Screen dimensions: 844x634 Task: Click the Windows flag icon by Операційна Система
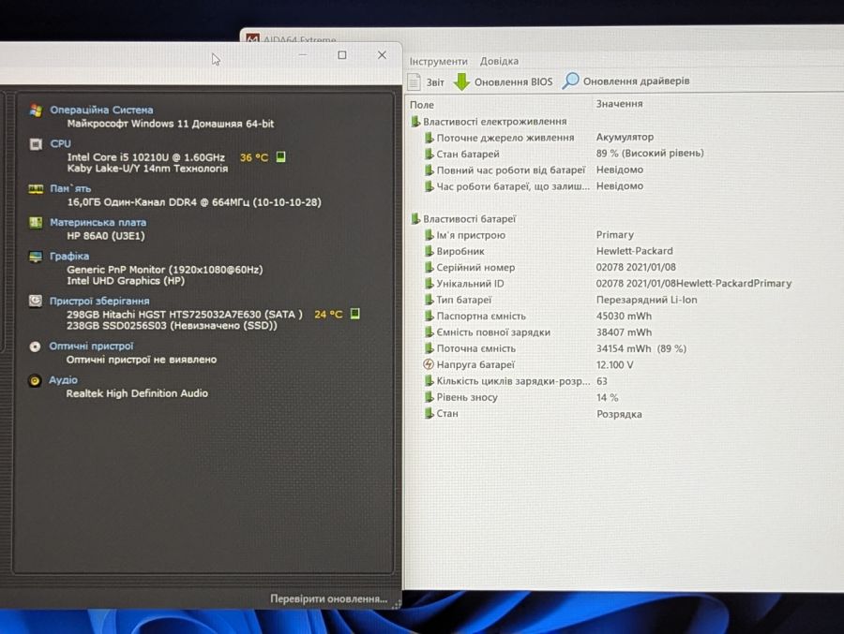pos(36,111)
